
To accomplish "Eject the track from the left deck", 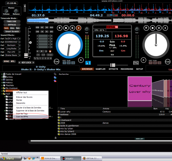I will 81,60.
